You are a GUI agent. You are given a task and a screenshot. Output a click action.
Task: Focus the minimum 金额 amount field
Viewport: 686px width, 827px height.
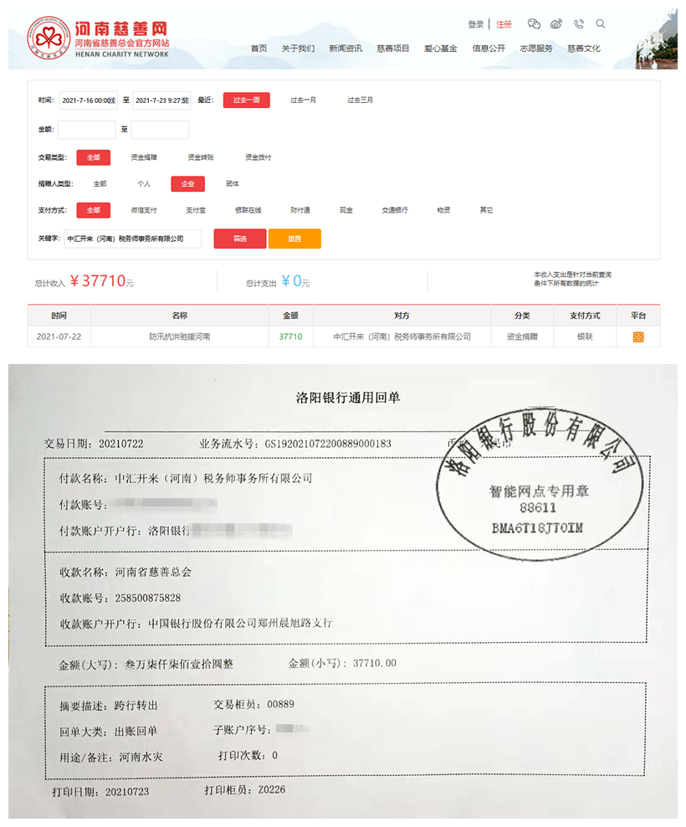click(86, 129)
